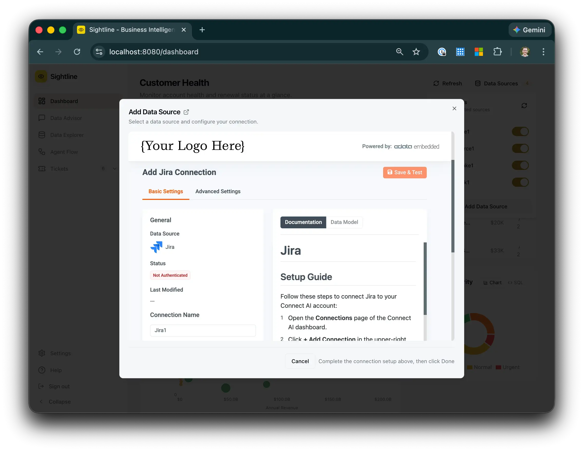This screenshot has height=451, width=583.
Task: Open the Data Model tab
Action: pyautogui.click(x=344, y=222)
